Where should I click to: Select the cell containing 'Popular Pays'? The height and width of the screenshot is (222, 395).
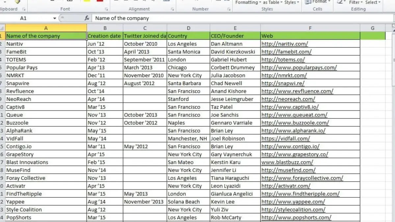[x=46, y=67]
